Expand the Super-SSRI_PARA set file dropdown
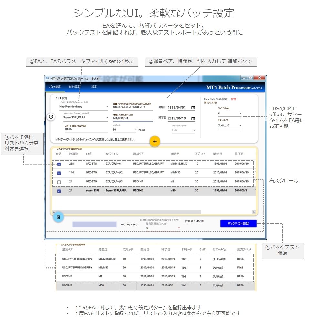 tap(107, 118)
